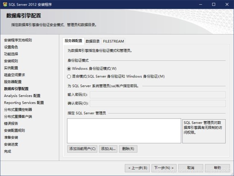Click 安装进度 step in sidebar
Image resolution: width=234 pixels, height=176 pixels.
click(x=11, y=144)
